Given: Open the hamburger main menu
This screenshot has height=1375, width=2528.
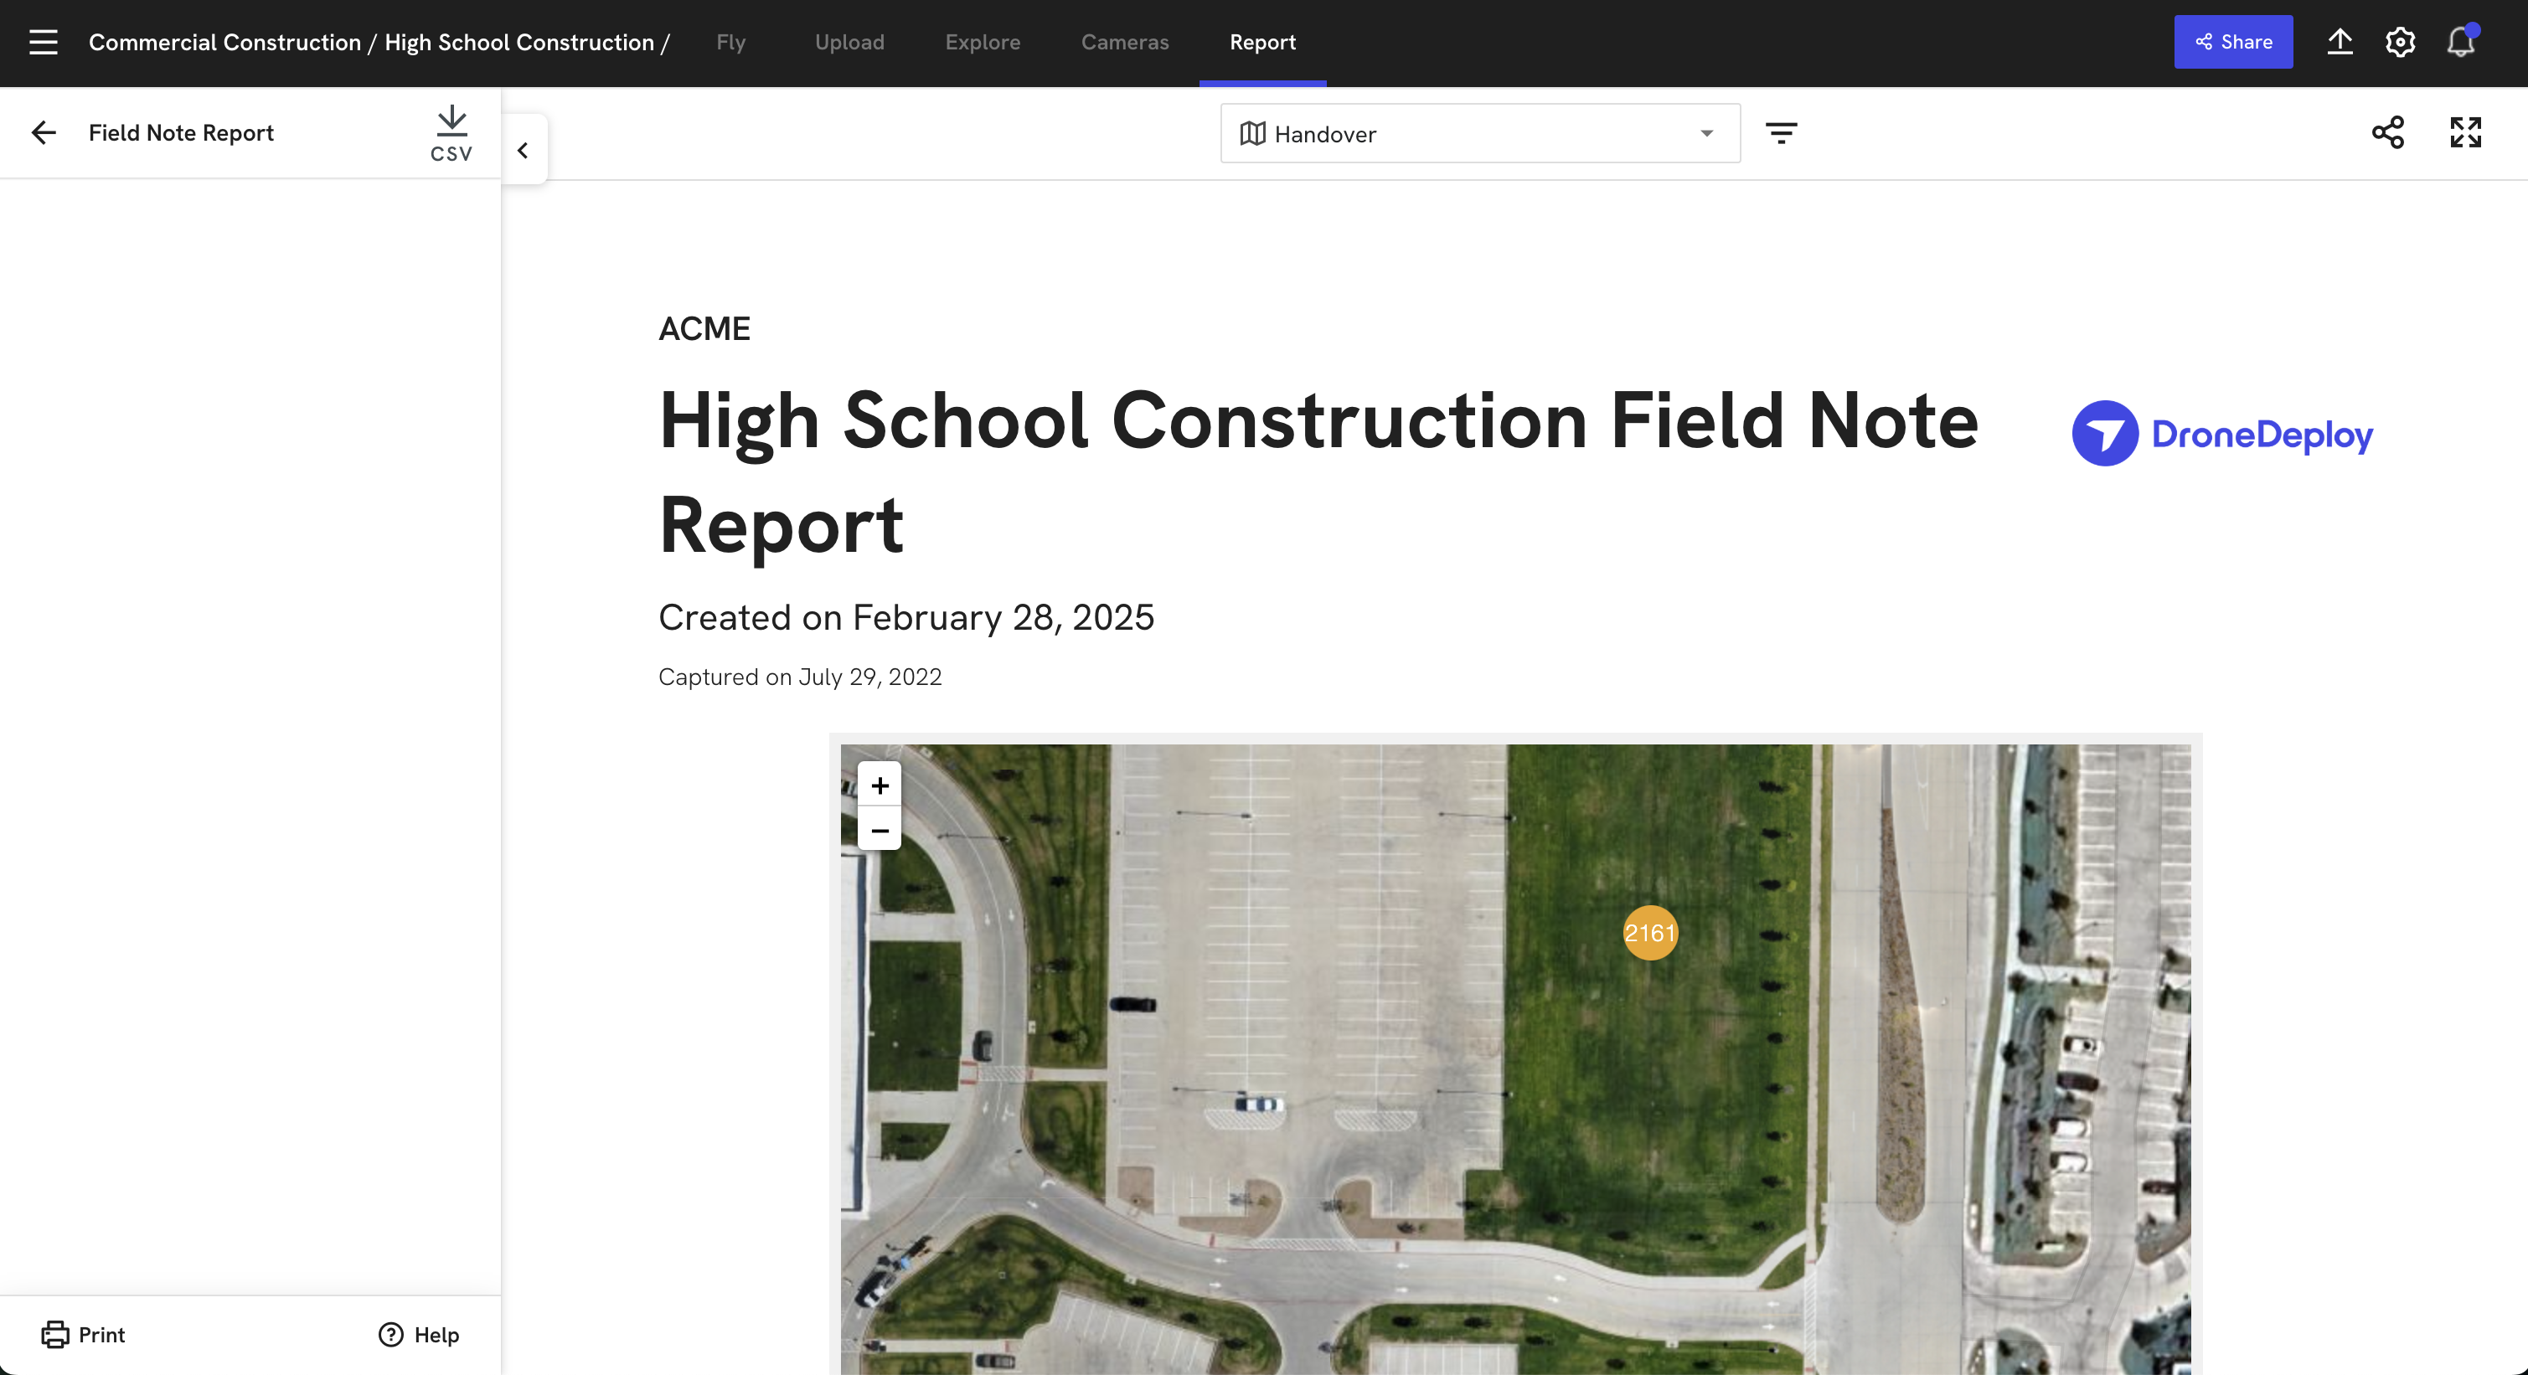Looking at the screenshot, I should click(x=44, y=42).
